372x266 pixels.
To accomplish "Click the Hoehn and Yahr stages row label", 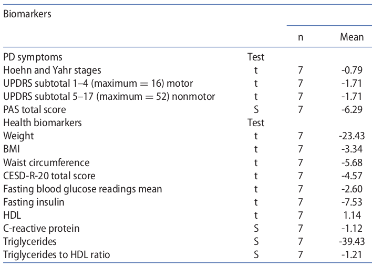I will 52,70.
